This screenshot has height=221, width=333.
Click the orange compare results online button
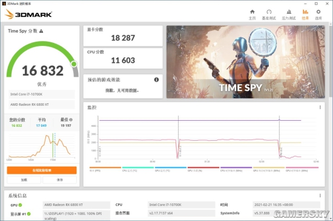[42, 170]
